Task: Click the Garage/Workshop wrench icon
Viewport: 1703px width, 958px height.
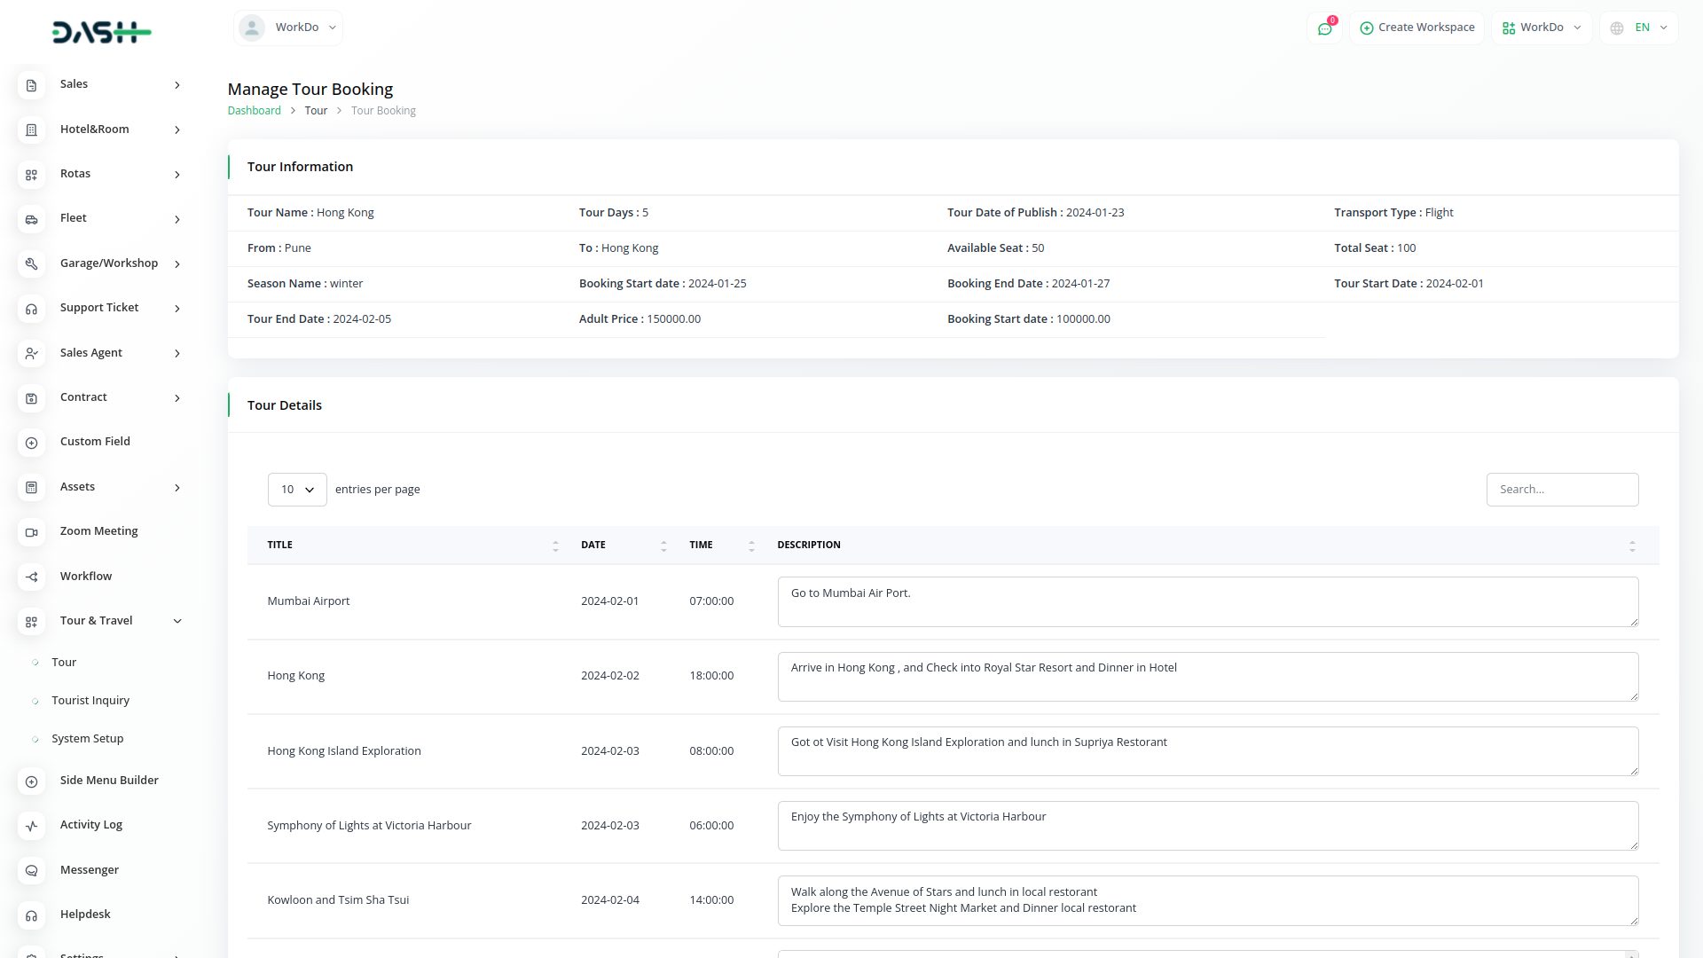Action: [31, 263]
